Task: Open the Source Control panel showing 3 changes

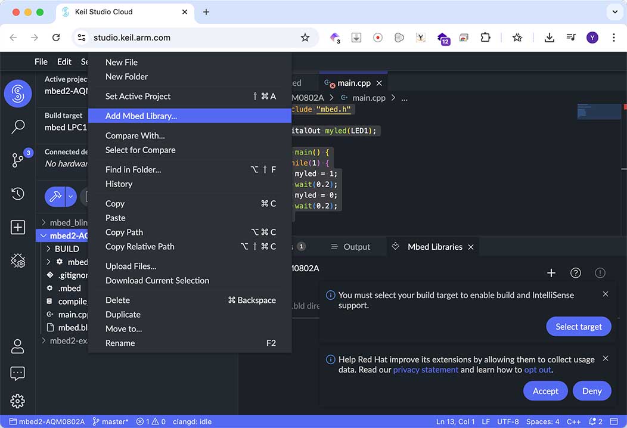Action: click(x=18, y=160)
